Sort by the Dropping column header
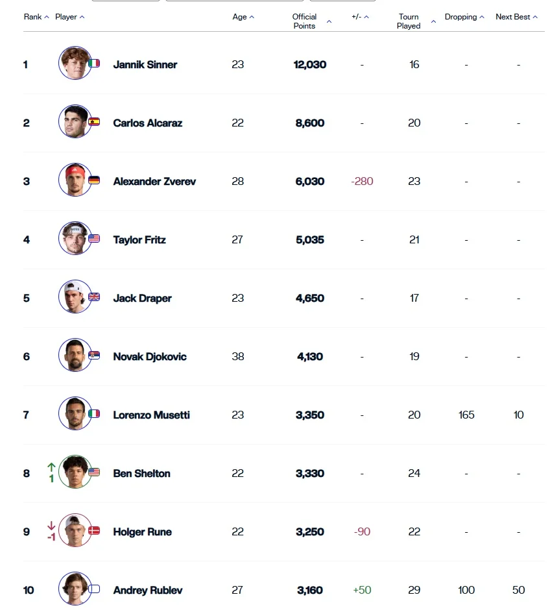Image resolution: width=550 pixels, height=610 pixels. [464, 17]
